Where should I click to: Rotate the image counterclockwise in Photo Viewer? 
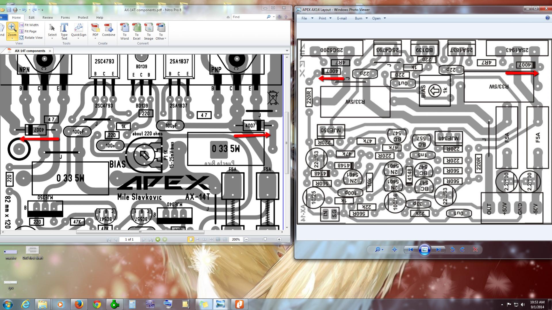coord(452,249)
